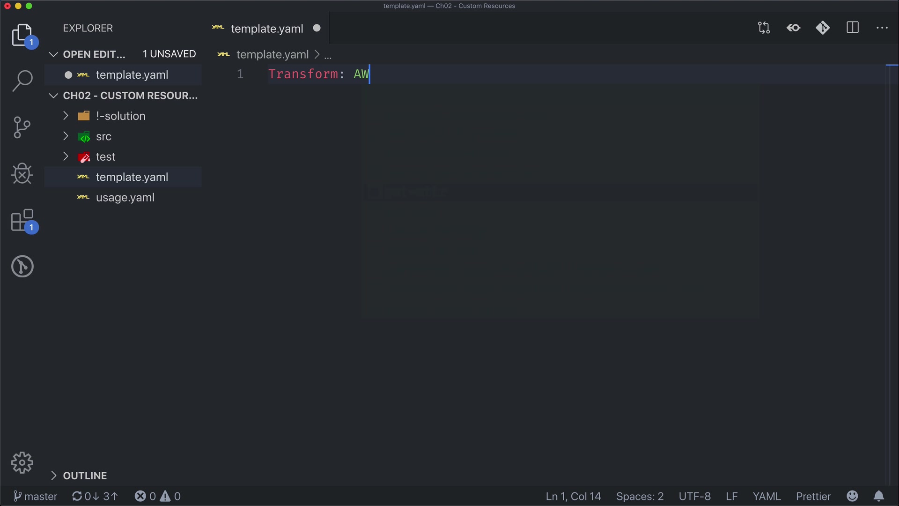This screenshot has width=899, height=506.
Task: Toggle file blame eye icon in toolbar
Action: [x=794, y=28]
